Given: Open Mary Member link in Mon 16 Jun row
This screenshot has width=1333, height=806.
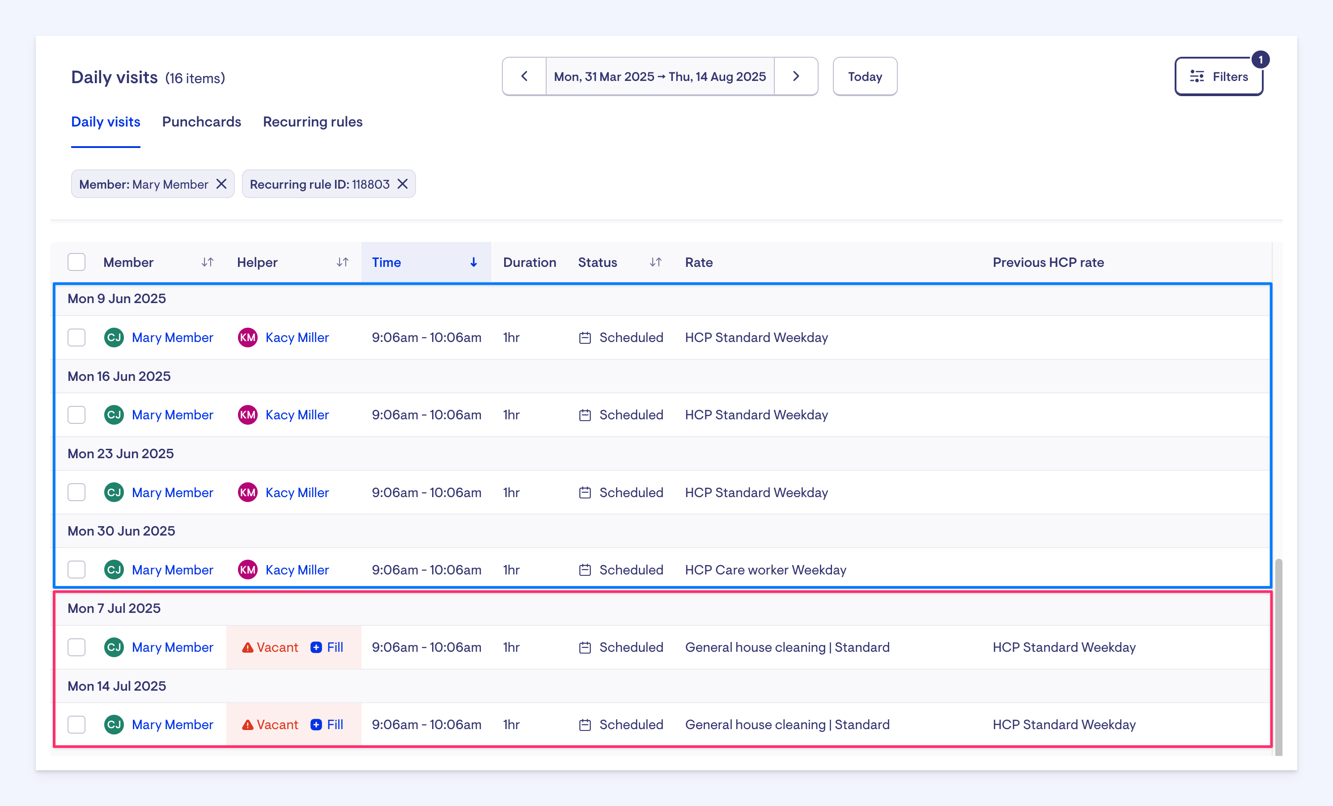Looking at the screenshot, I should coord(173,414).
